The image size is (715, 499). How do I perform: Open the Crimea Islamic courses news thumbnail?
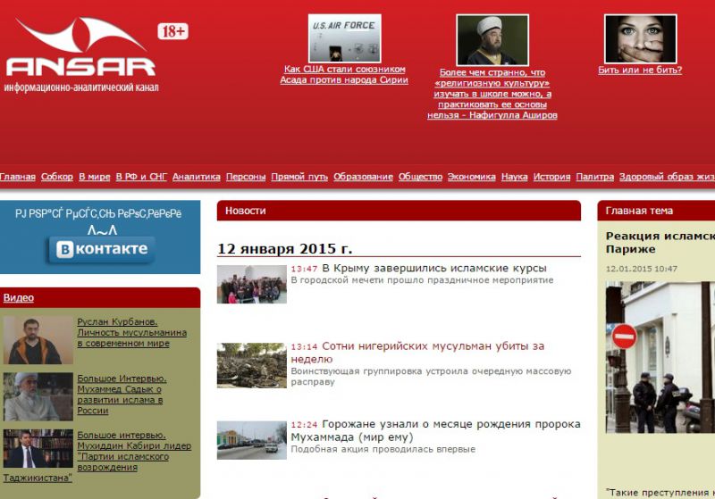click(x=252, y=285)
